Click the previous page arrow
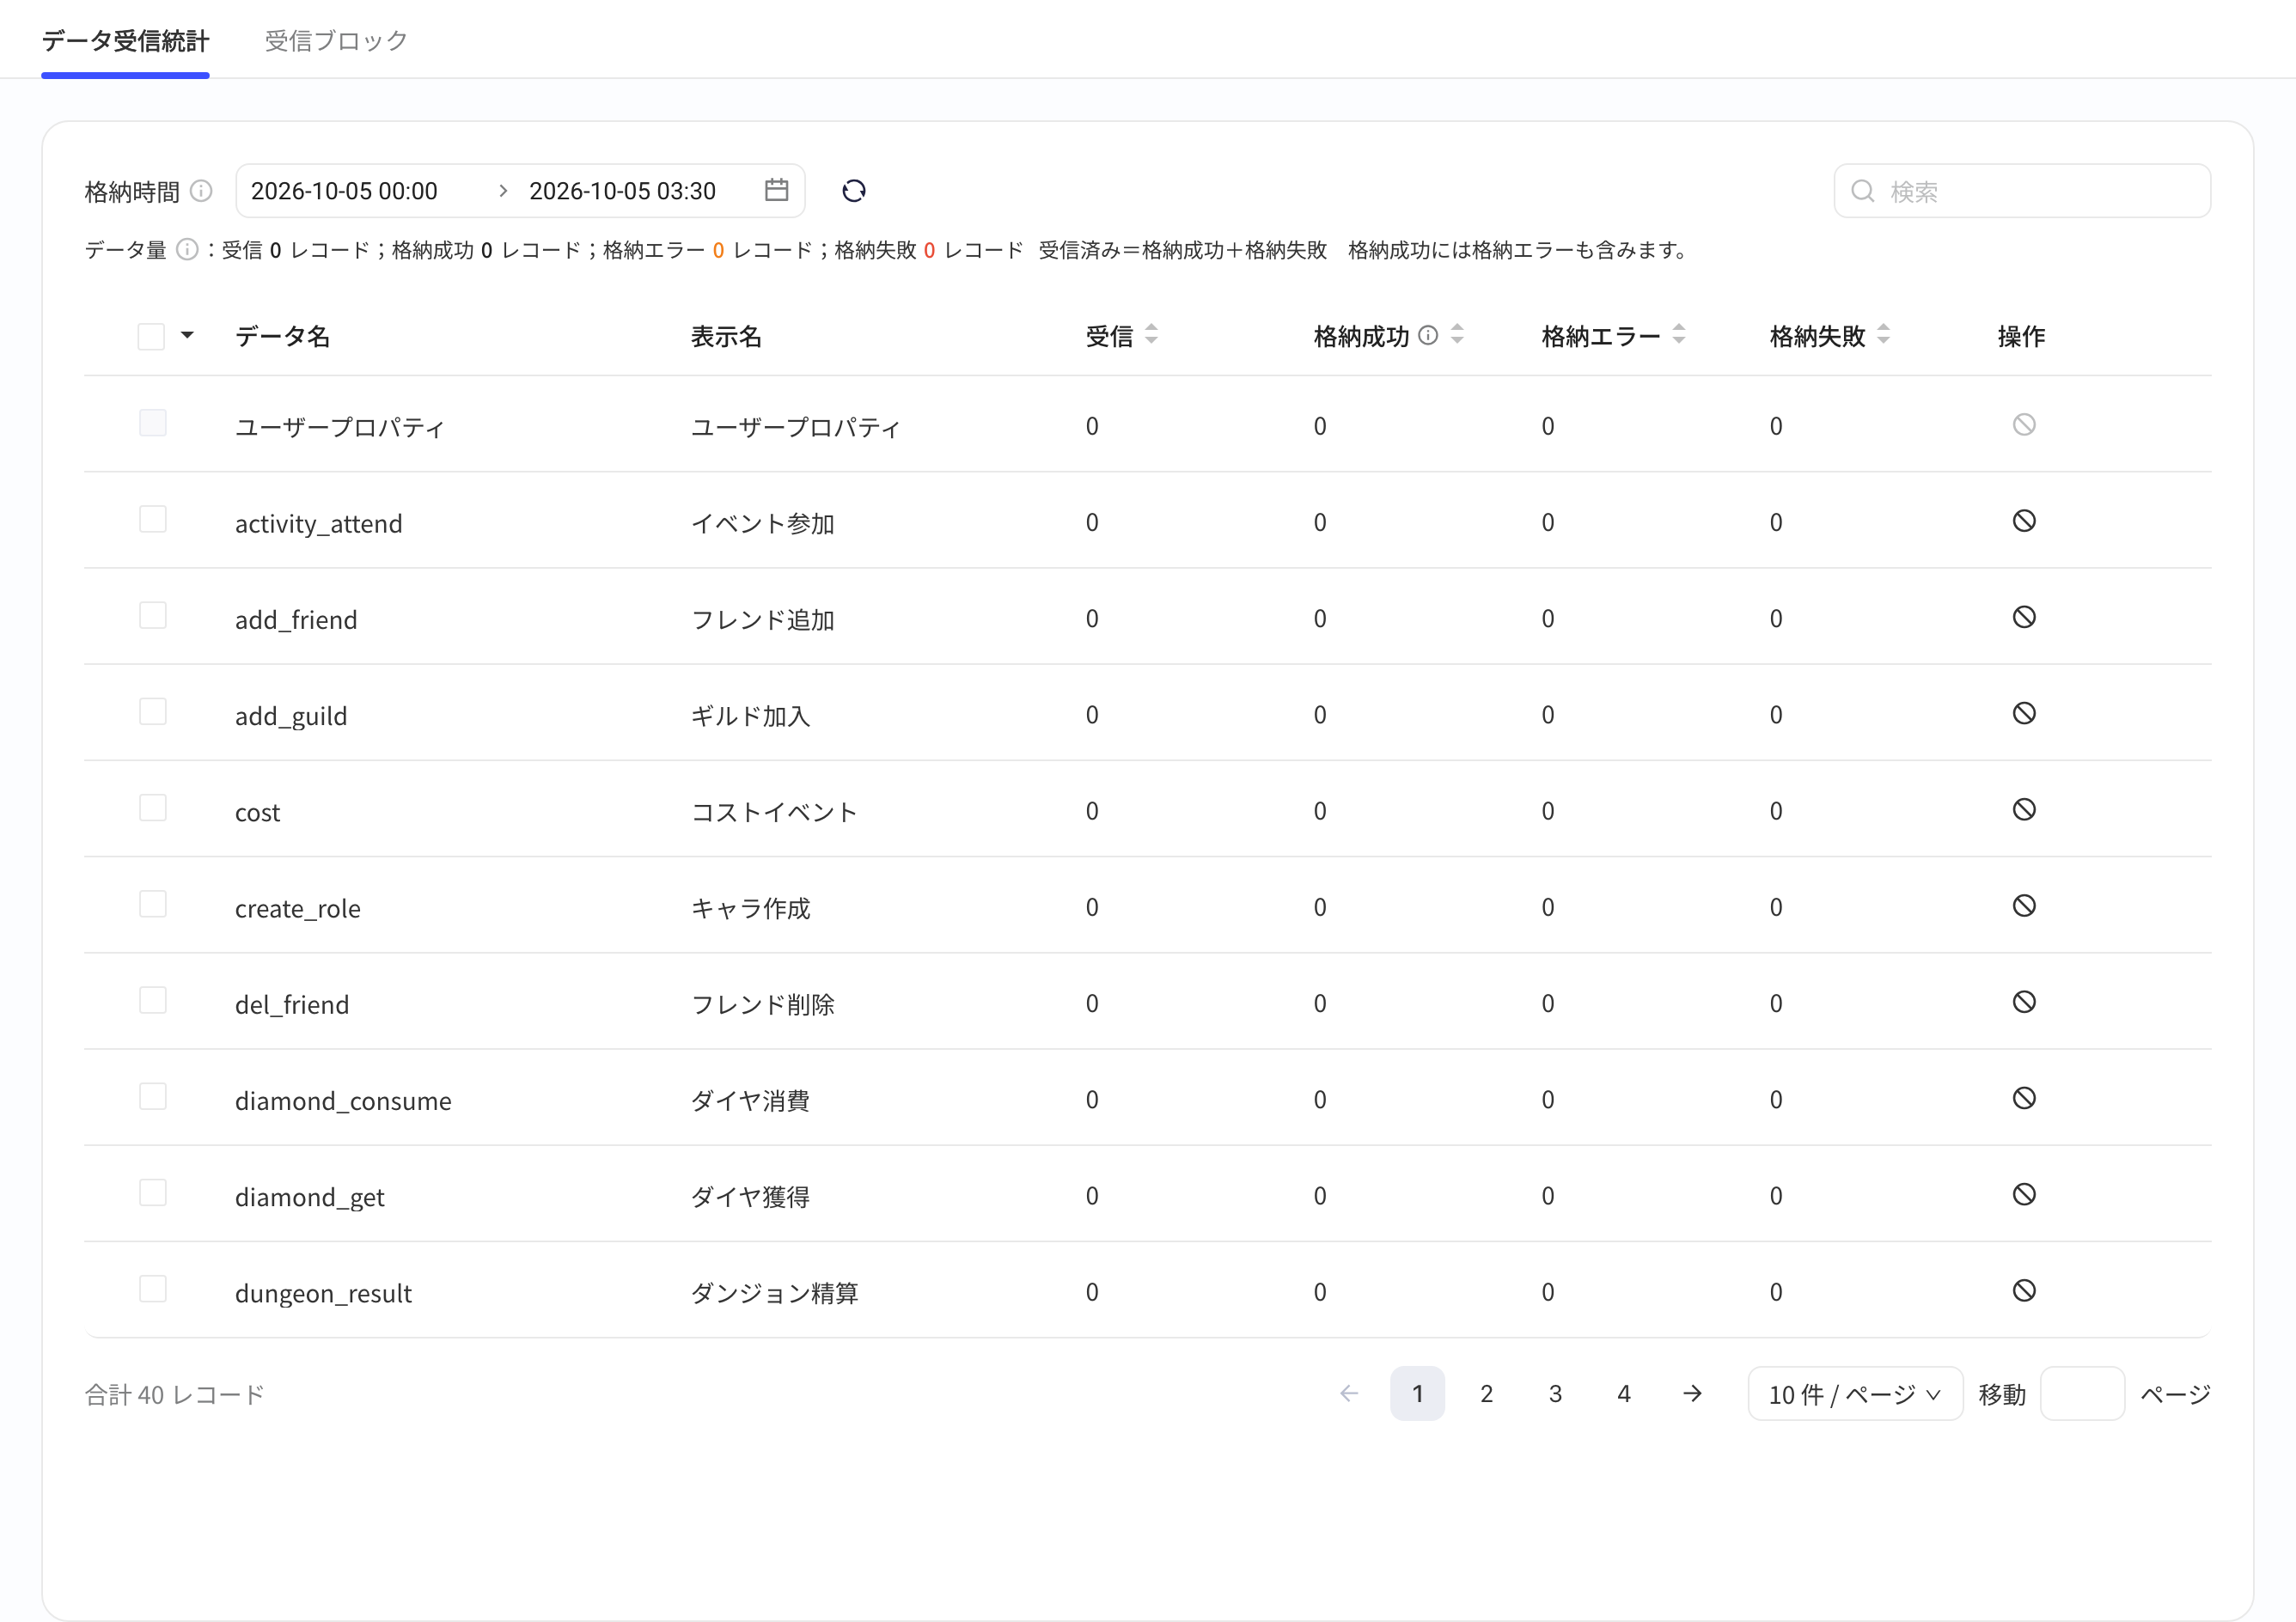The width and height of the screenshot is (2296, 1622). [x=1349, y=1394]
